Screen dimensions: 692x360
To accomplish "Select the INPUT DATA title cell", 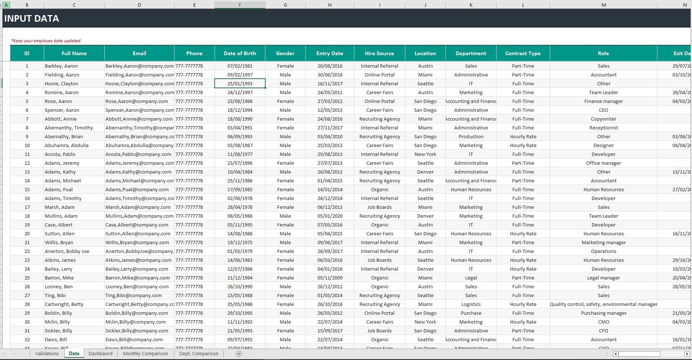I will 32,18.
